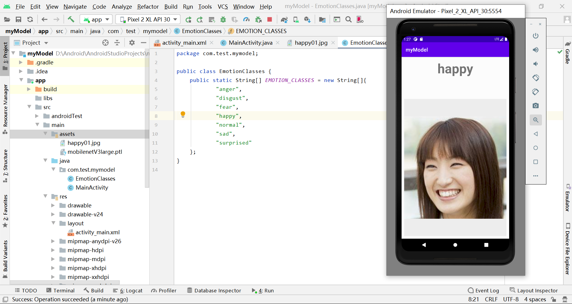
Task: Click the Stop run button in toolbar
Action: click(270, 20)
